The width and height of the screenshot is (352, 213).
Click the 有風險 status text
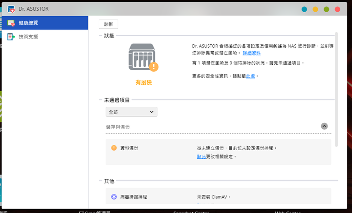point(144,82)
